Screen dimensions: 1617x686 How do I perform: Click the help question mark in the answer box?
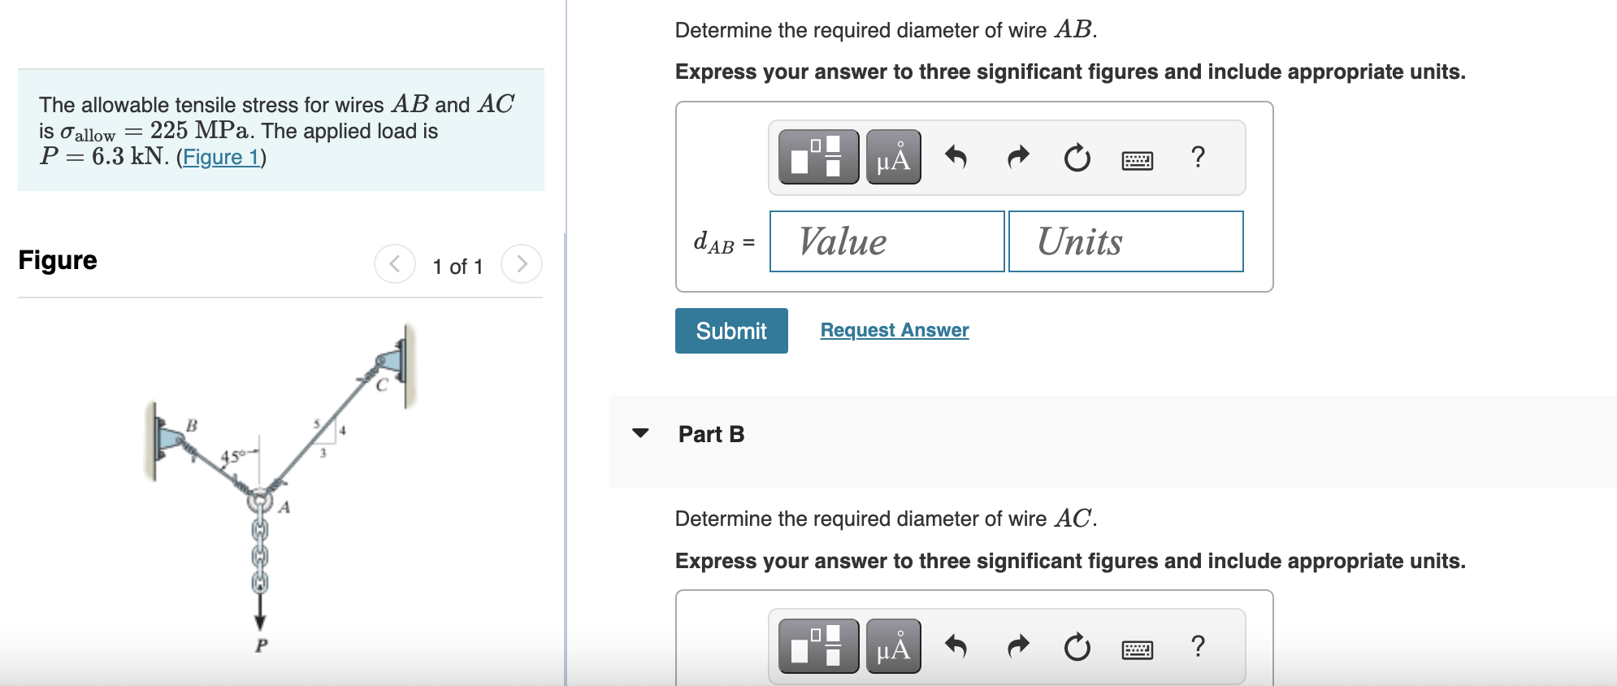point(1198,158)
